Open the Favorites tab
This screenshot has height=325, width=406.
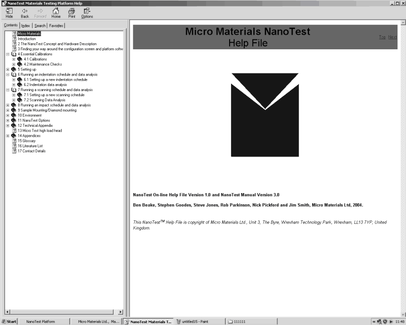[56, 26]
